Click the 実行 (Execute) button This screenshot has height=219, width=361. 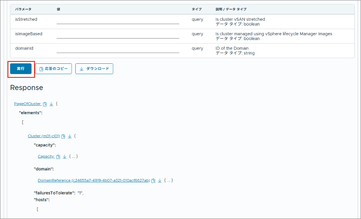[x=21, y=69]
